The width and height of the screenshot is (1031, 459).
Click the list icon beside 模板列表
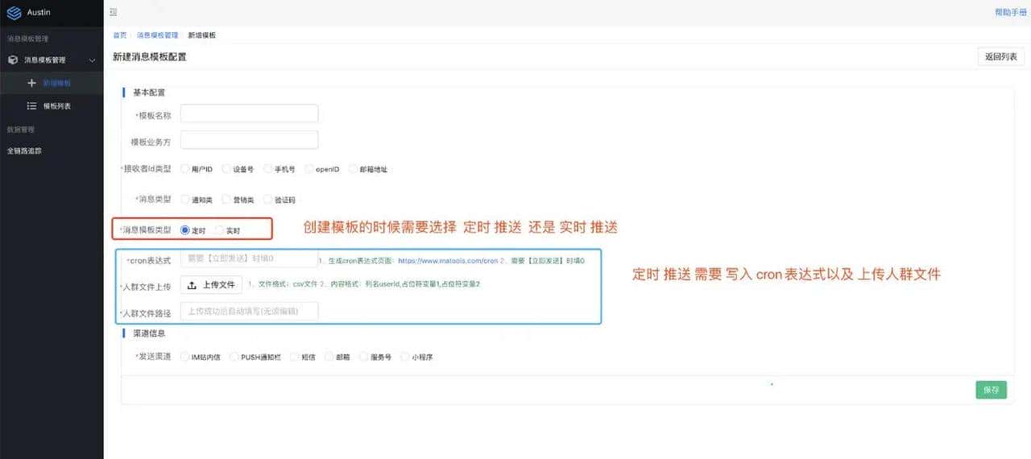32,105
